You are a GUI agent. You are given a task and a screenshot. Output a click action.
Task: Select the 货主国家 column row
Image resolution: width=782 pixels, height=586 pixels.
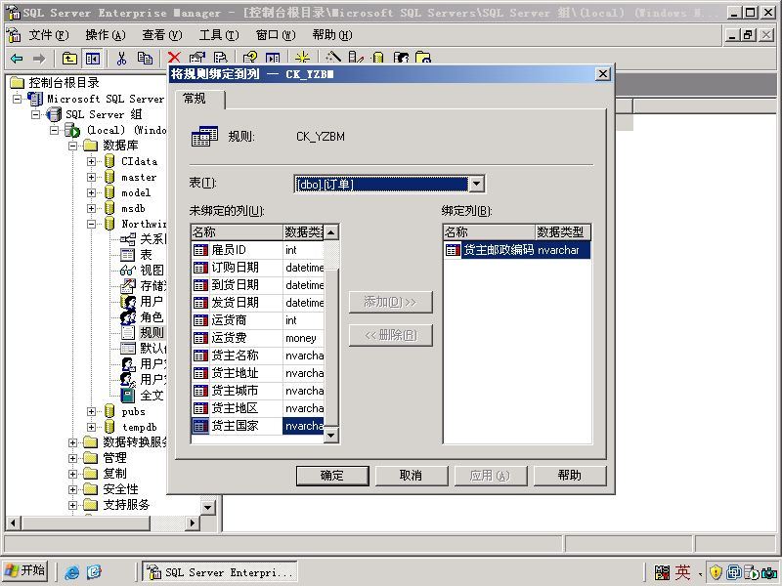tap(258, 426)
